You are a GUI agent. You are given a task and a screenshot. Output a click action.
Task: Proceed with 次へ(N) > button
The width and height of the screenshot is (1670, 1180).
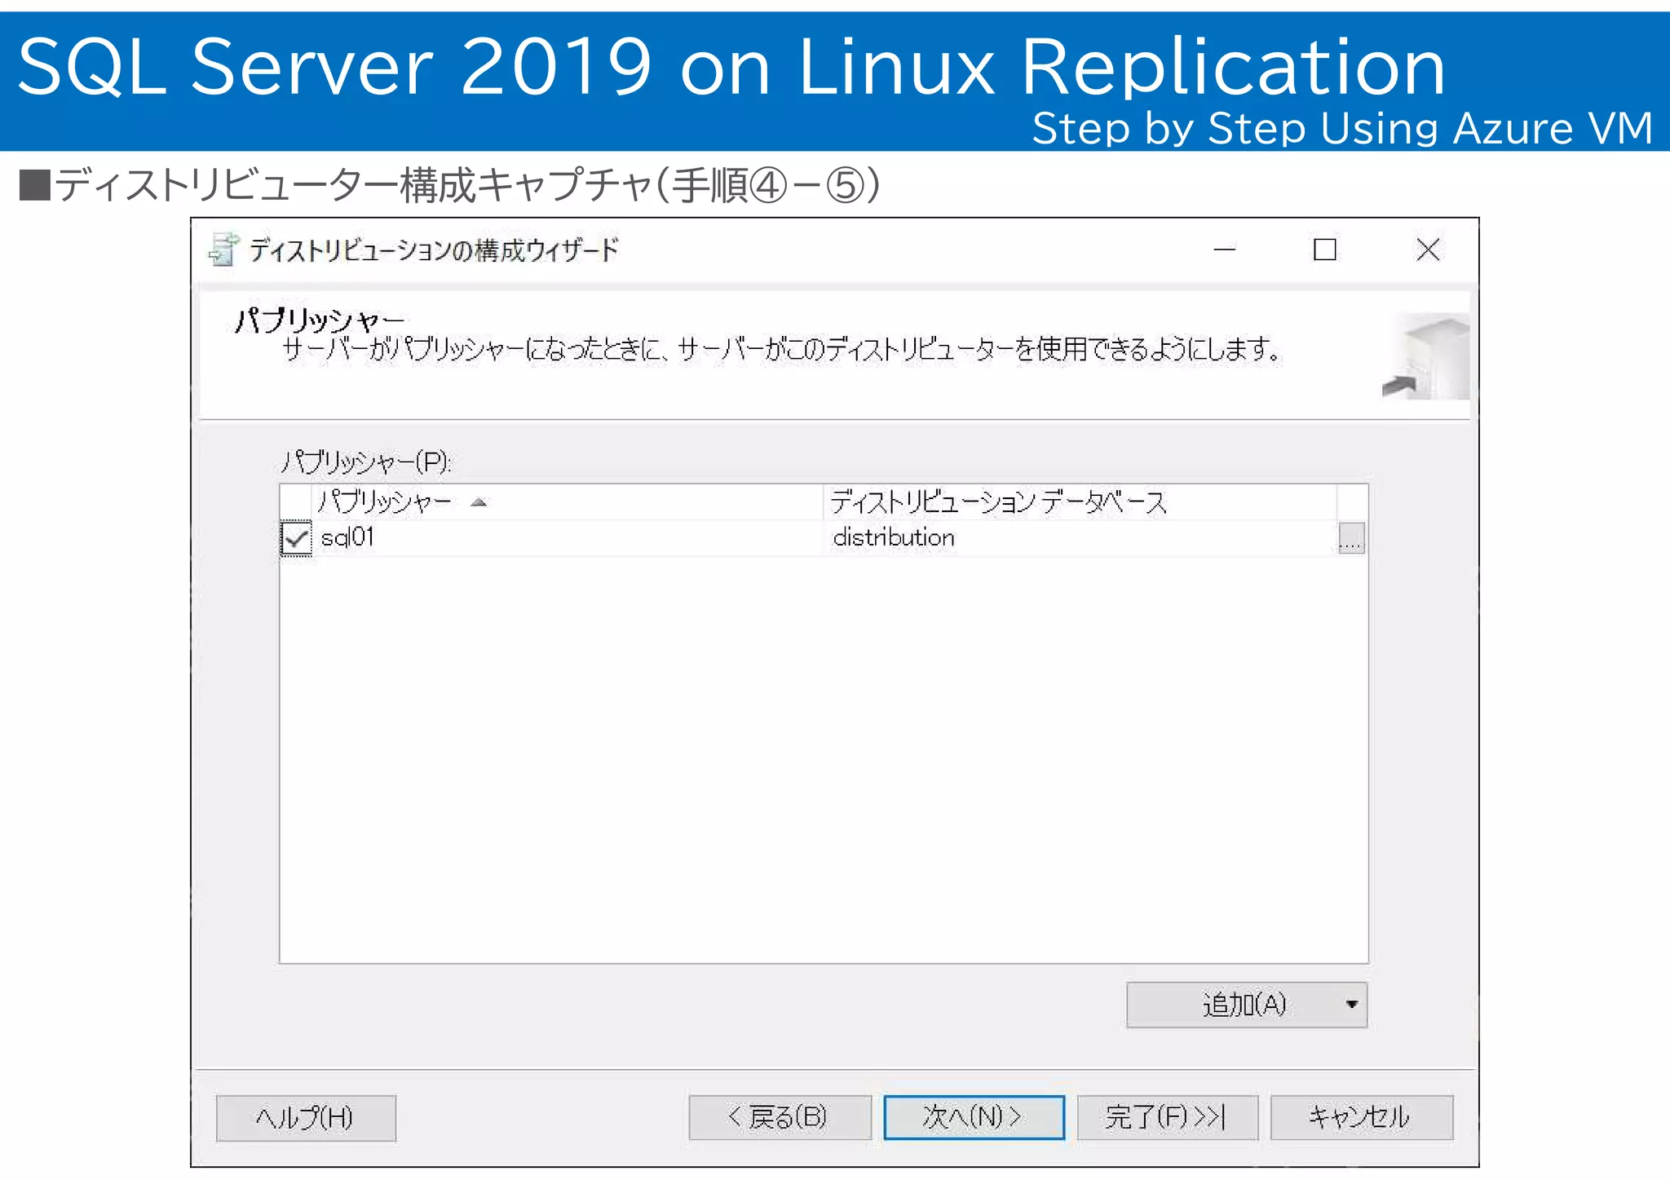[974, 1116]
